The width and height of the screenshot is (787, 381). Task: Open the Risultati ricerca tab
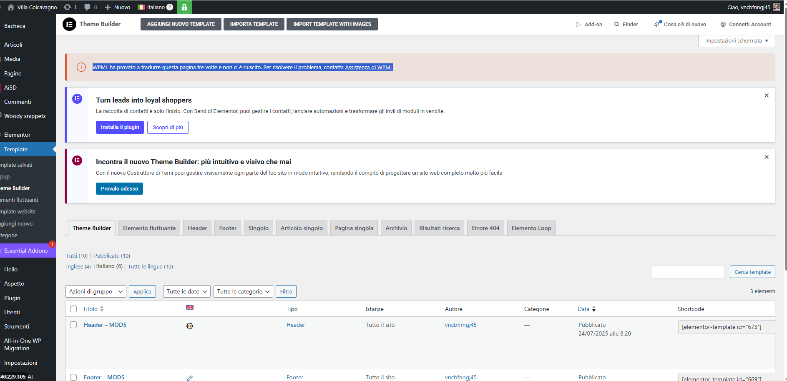(x=439, y=228)
